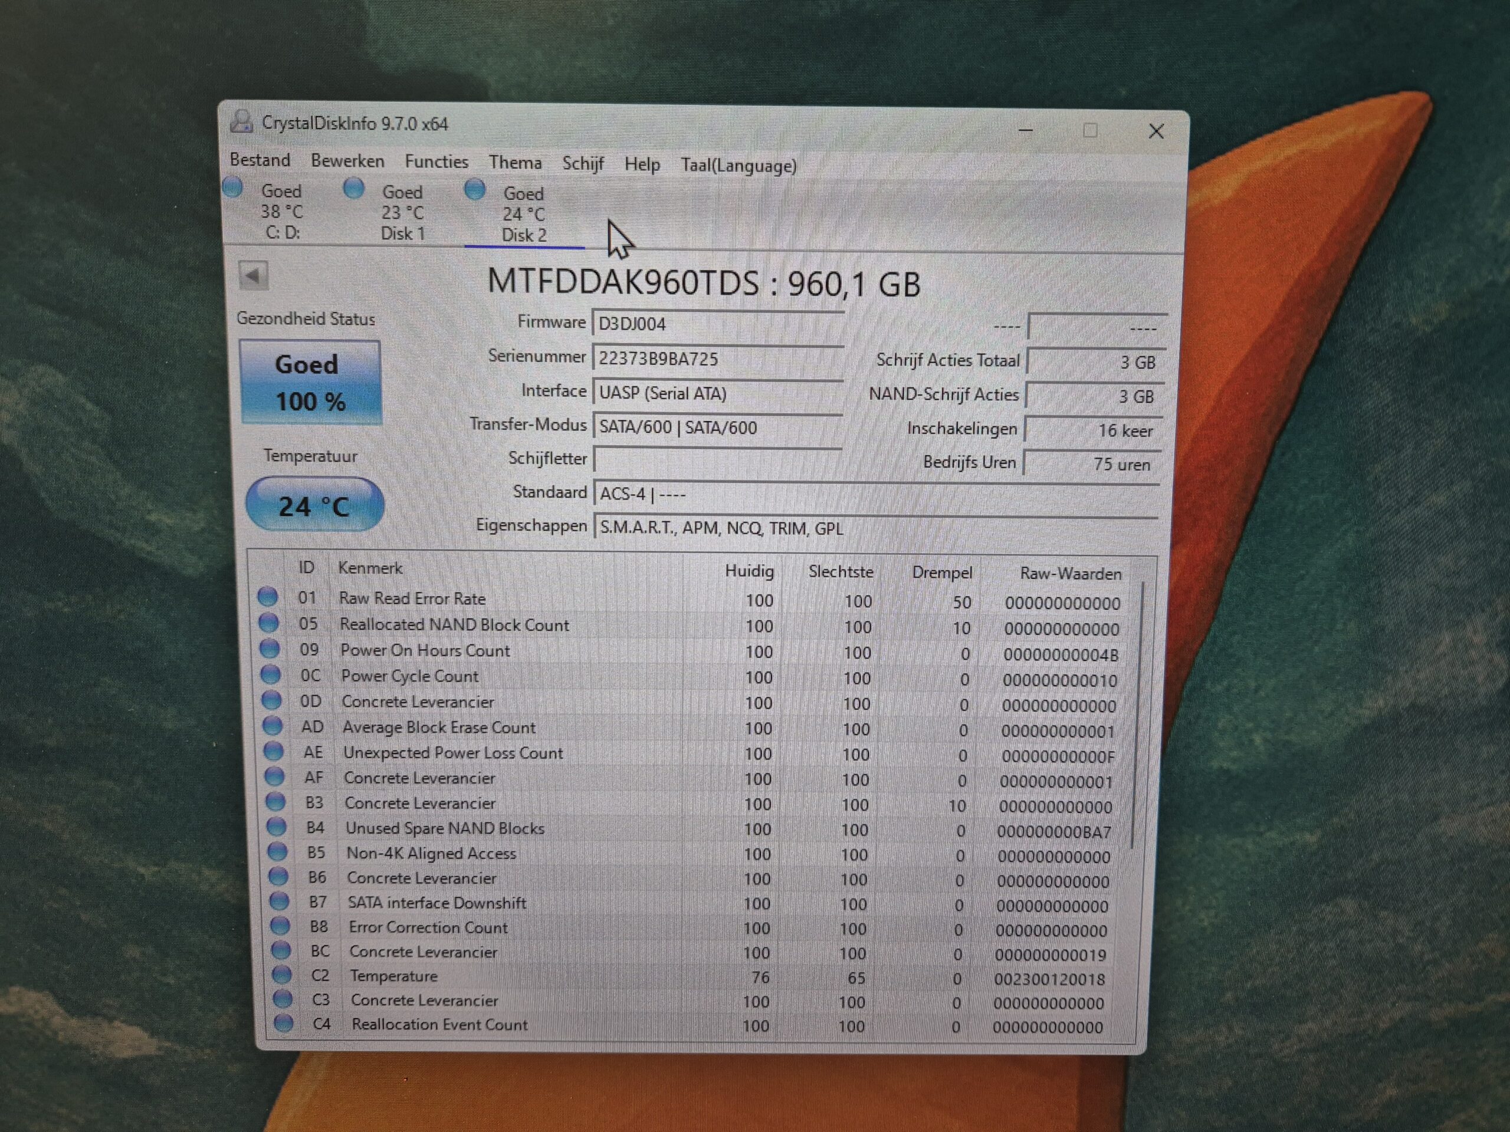This screenshot has width=1510, height=1132.
Task: Open the Bewerken menu
Action: (347, 161)
